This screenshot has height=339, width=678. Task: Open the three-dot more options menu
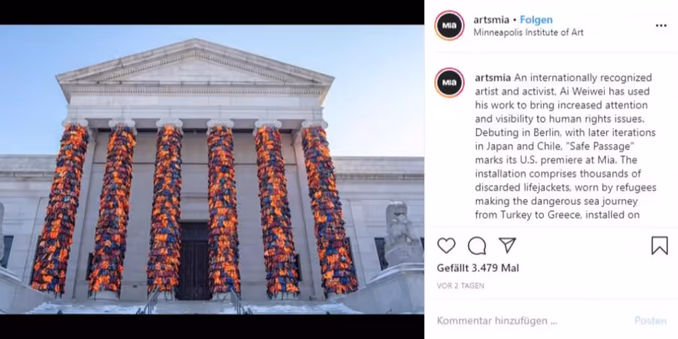(x=661, y=26)
